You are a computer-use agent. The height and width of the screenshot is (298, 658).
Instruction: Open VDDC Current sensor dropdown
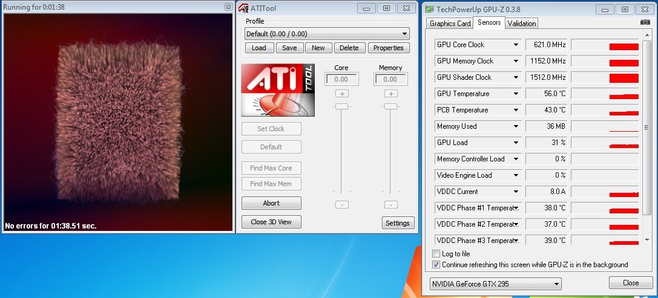coord(516,192)
